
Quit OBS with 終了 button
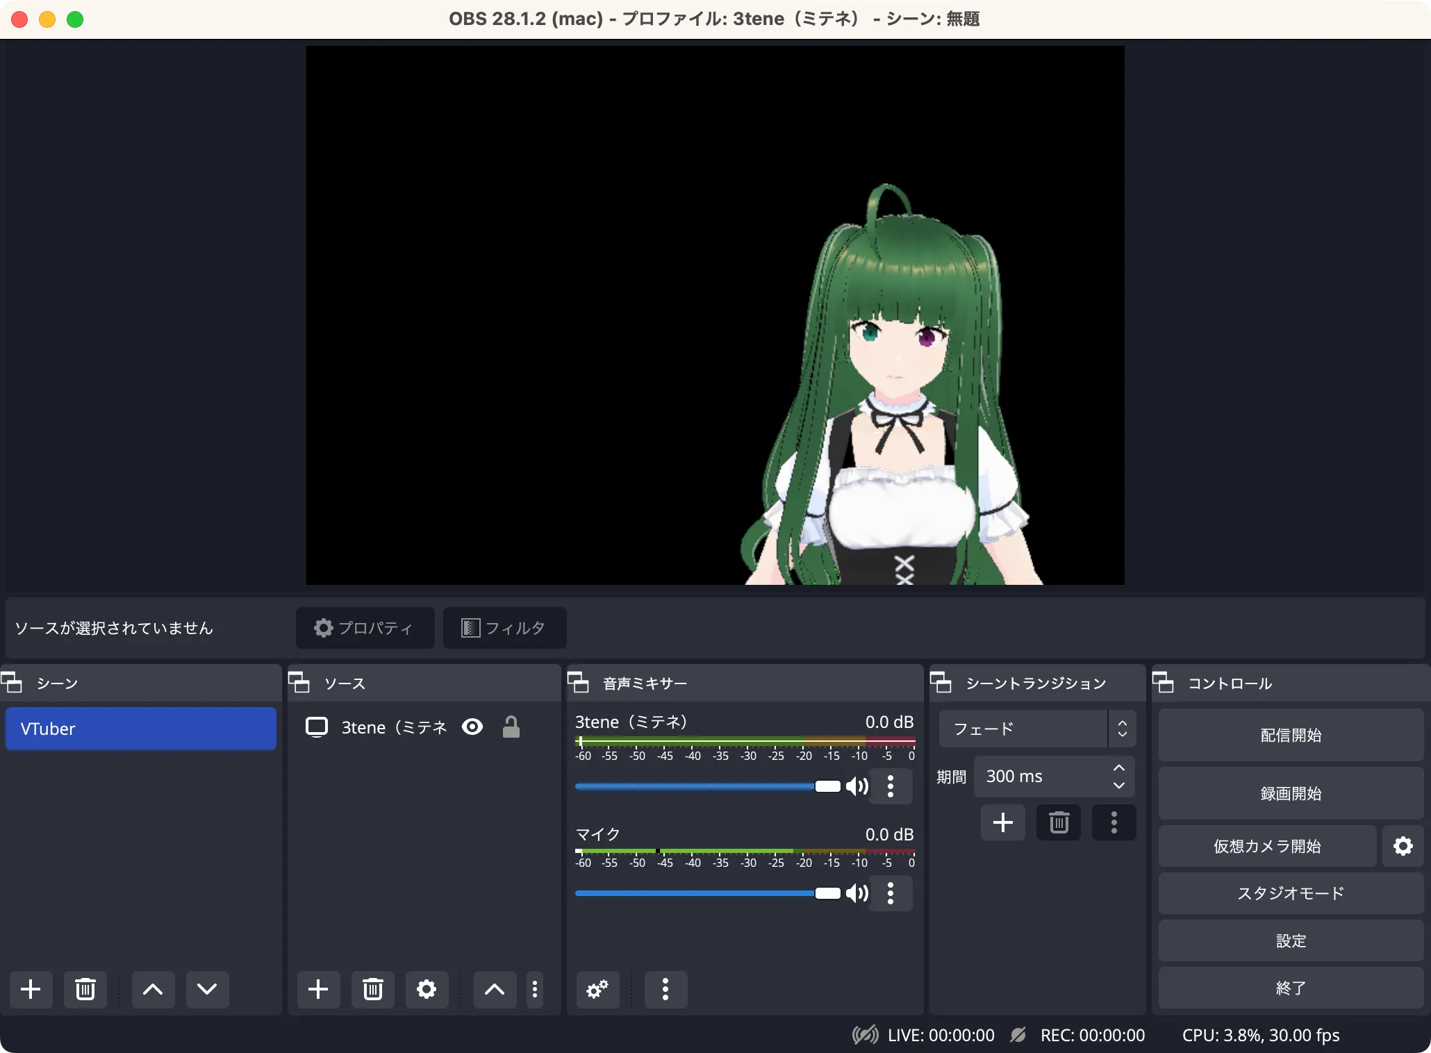pyautogui.click(x=1291, y=988)
